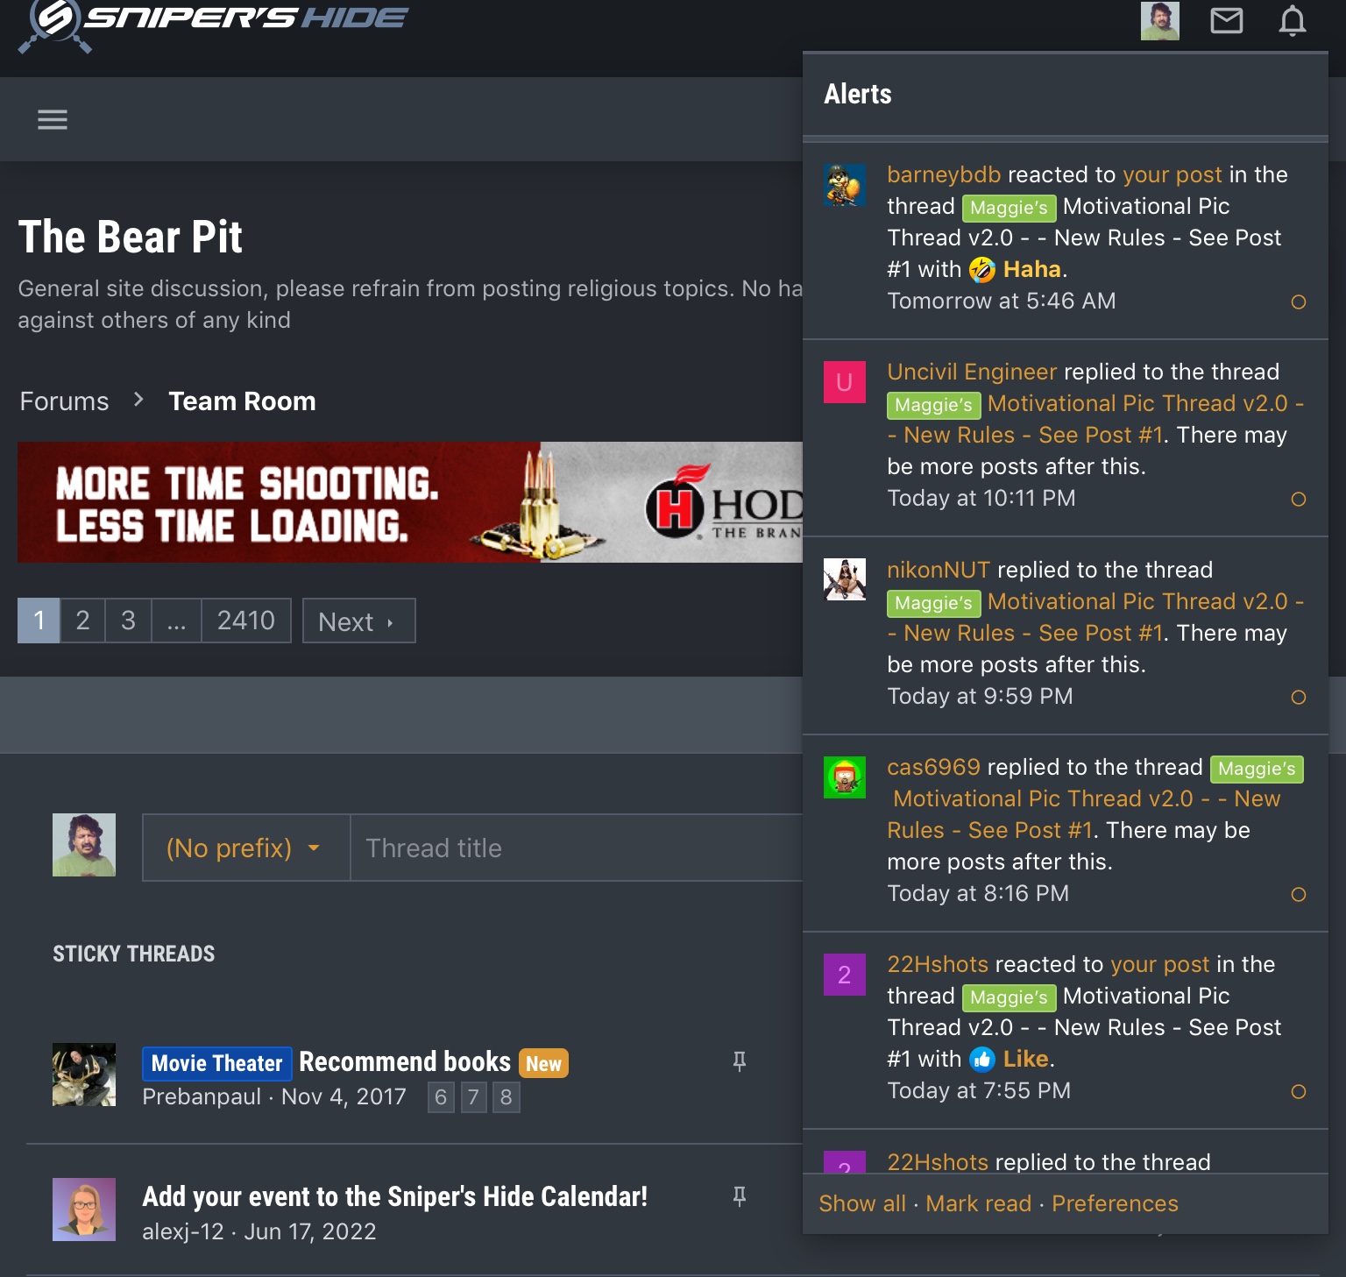Go to page 3
1346x1277 pixels.
[x=128, y=621]
